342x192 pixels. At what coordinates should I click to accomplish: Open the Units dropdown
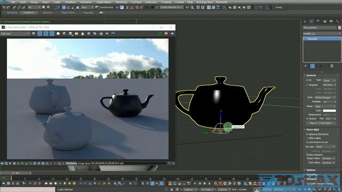325,97
